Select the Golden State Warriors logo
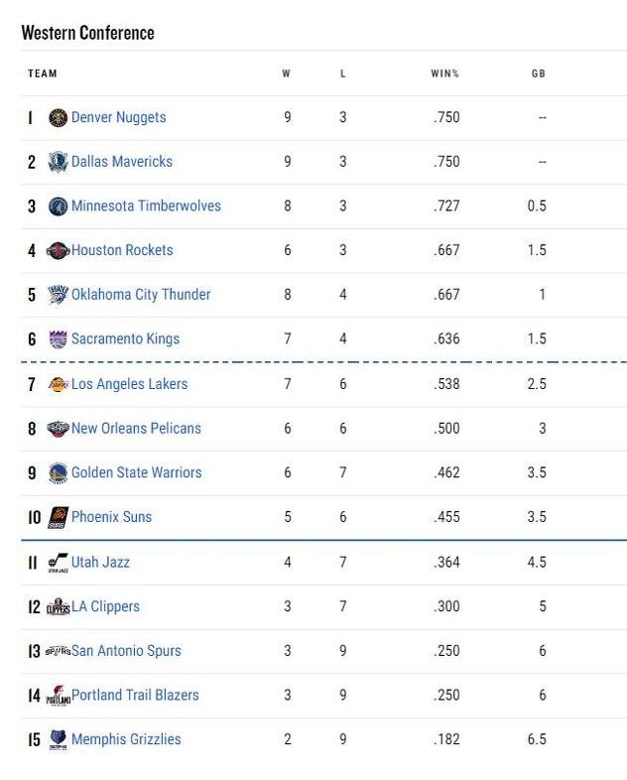Screen dimensions: 627x780 click(58, 473)
